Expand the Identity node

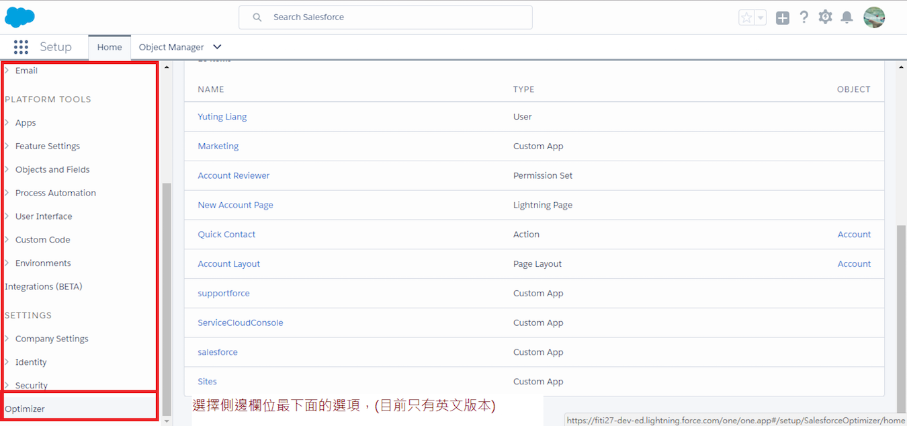click(x=7, y=362)
